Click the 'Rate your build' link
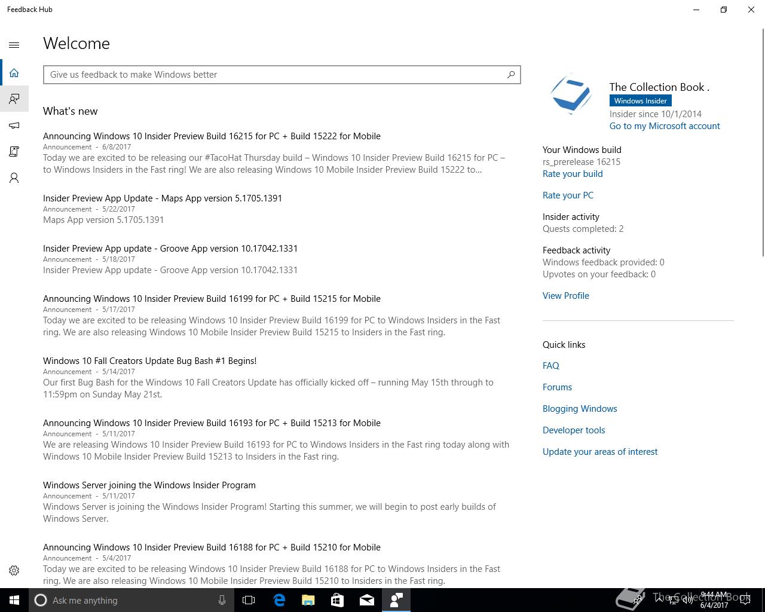 click(x=573, y=174)
